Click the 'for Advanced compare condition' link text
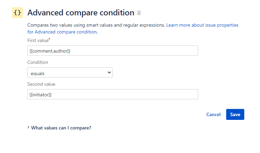260x153 pixels. tap(62, 32)
